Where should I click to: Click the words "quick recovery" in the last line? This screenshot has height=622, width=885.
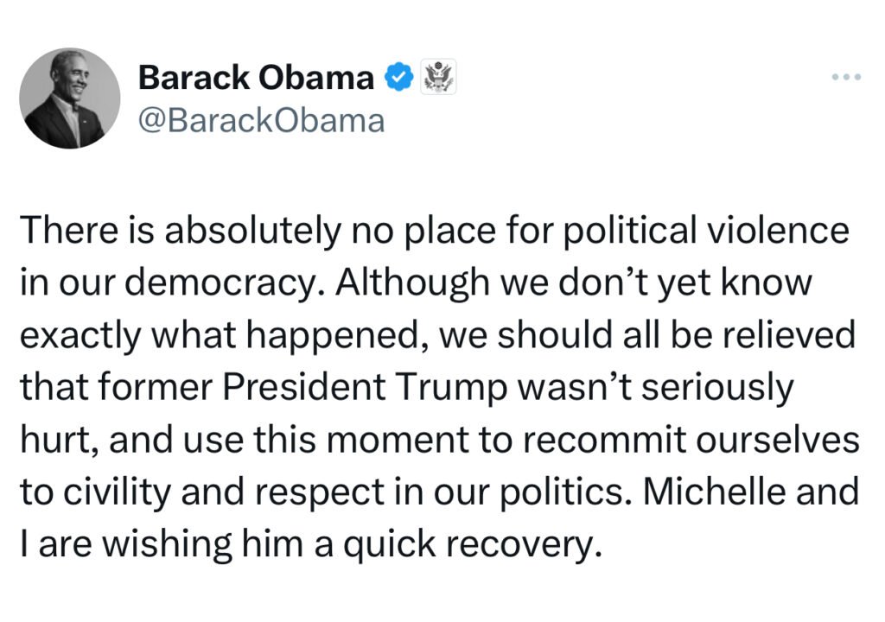(469, 544)
